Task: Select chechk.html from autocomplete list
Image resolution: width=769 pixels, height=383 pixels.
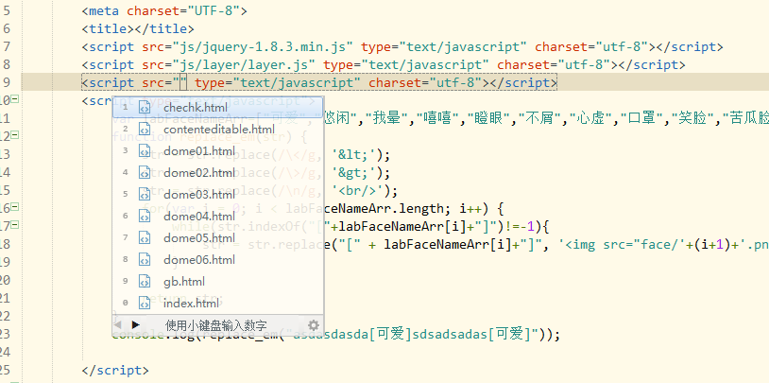Action: 217,107
